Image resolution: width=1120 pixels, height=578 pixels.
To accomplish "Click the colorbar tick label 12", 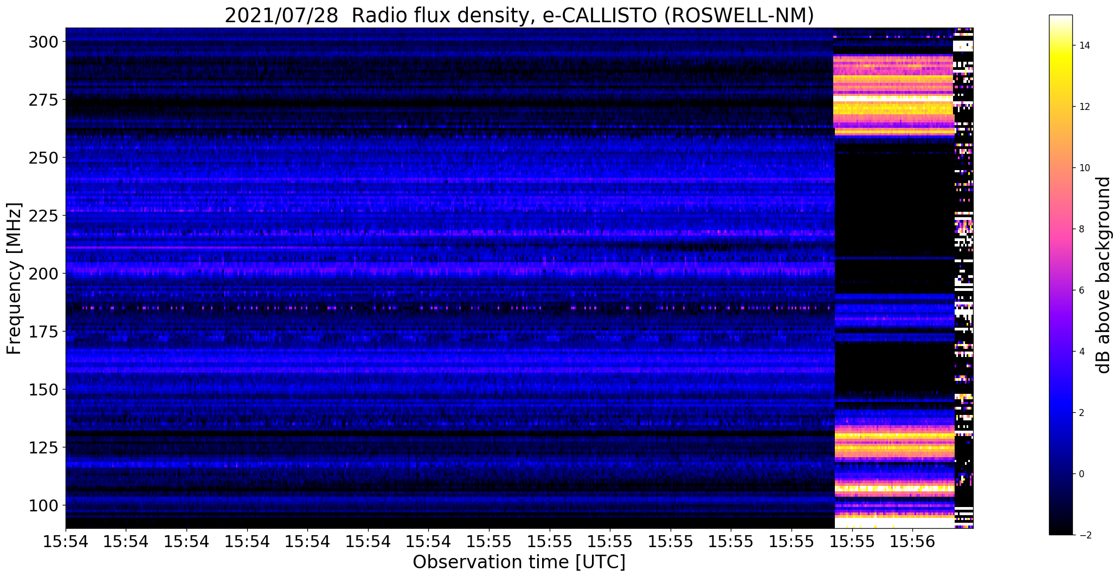I will tap(1085, 107).
